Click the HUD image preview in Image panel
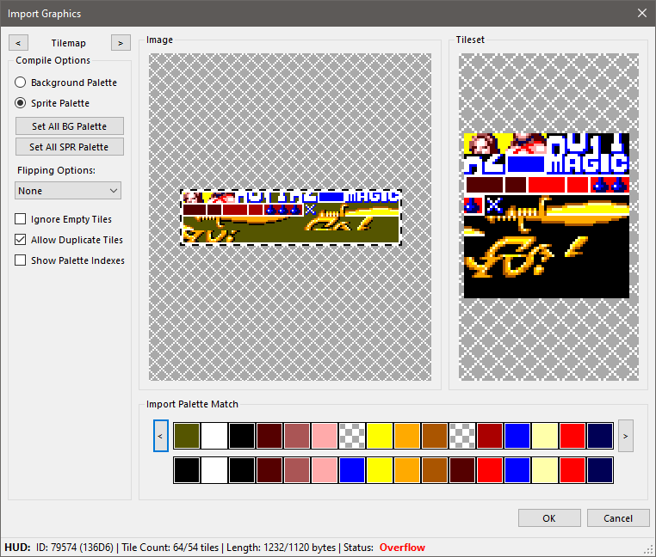 tap(291, 217)
